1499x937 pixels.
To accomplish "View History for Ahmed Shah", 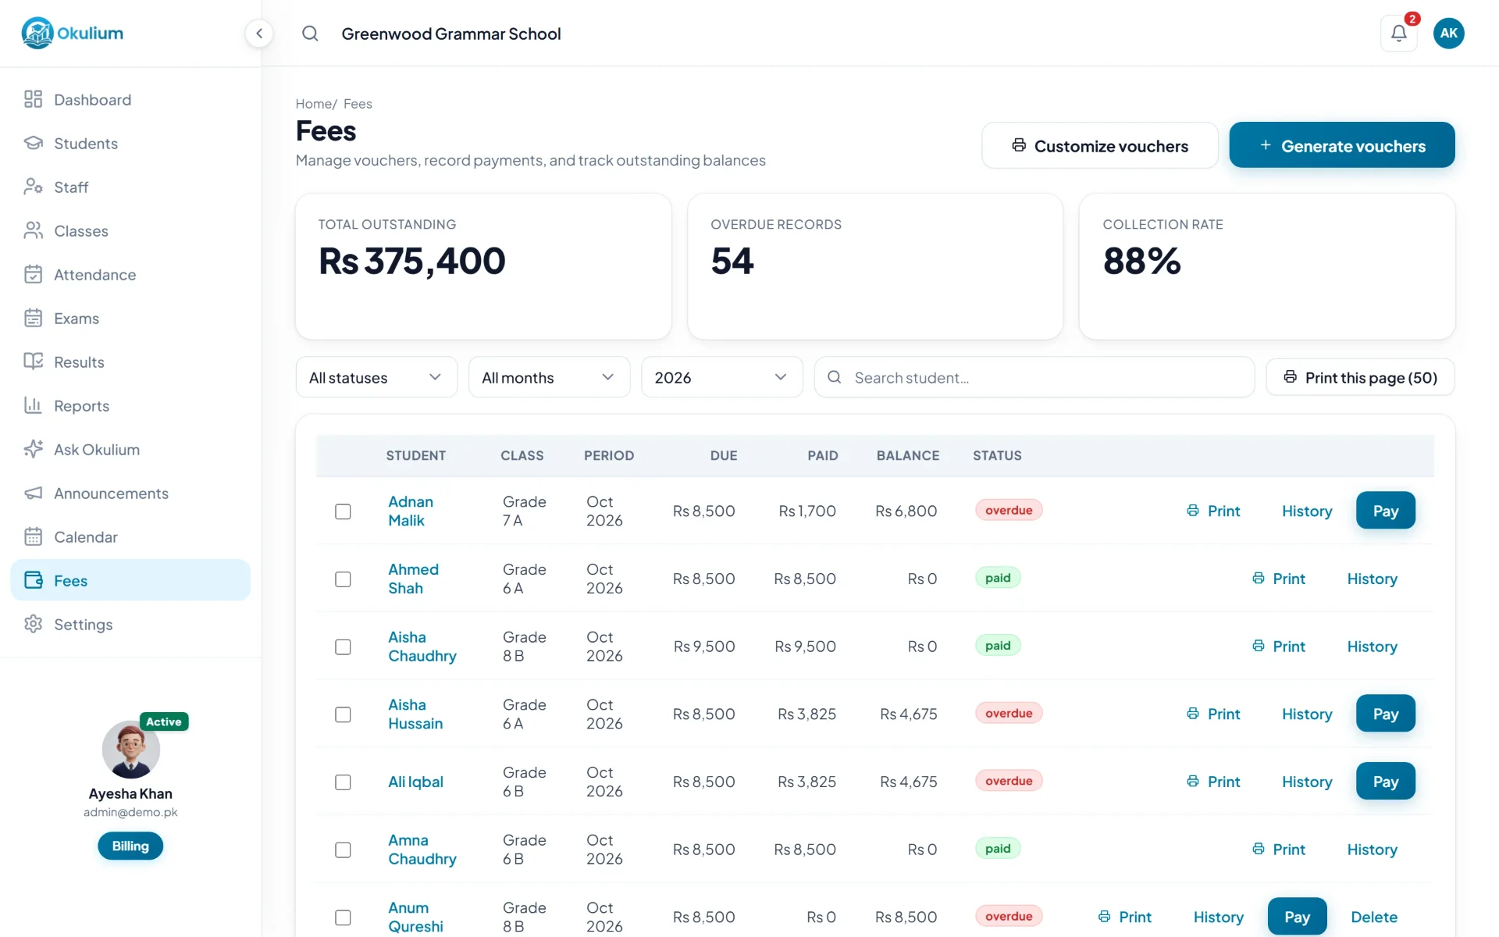I will (x=1372, y=579).
